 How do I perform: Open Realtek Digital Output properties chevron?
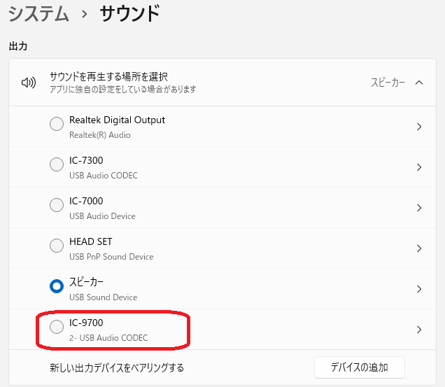pos(419,127)
